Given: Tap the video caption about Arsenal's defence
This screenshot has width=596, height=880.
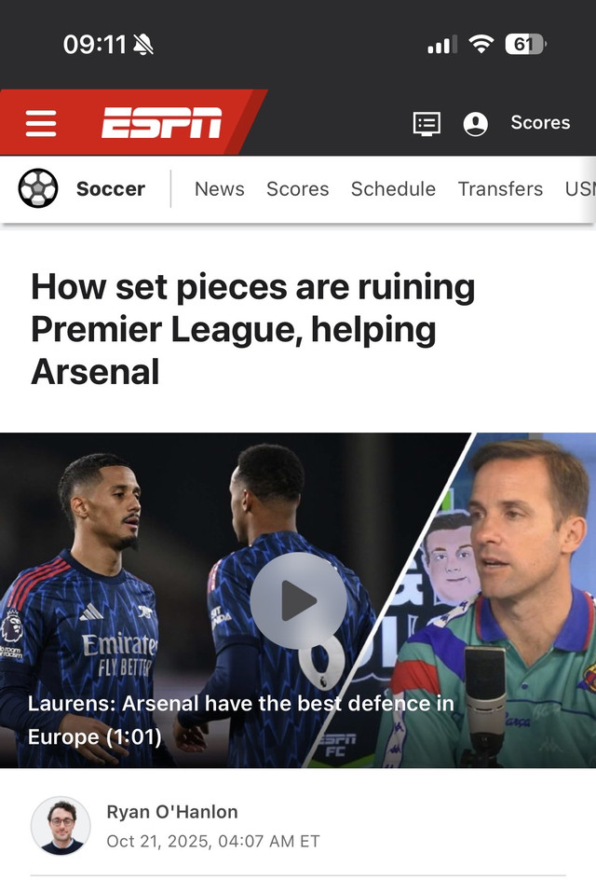Looking at the screenshot, I should (x=240, y=720).
